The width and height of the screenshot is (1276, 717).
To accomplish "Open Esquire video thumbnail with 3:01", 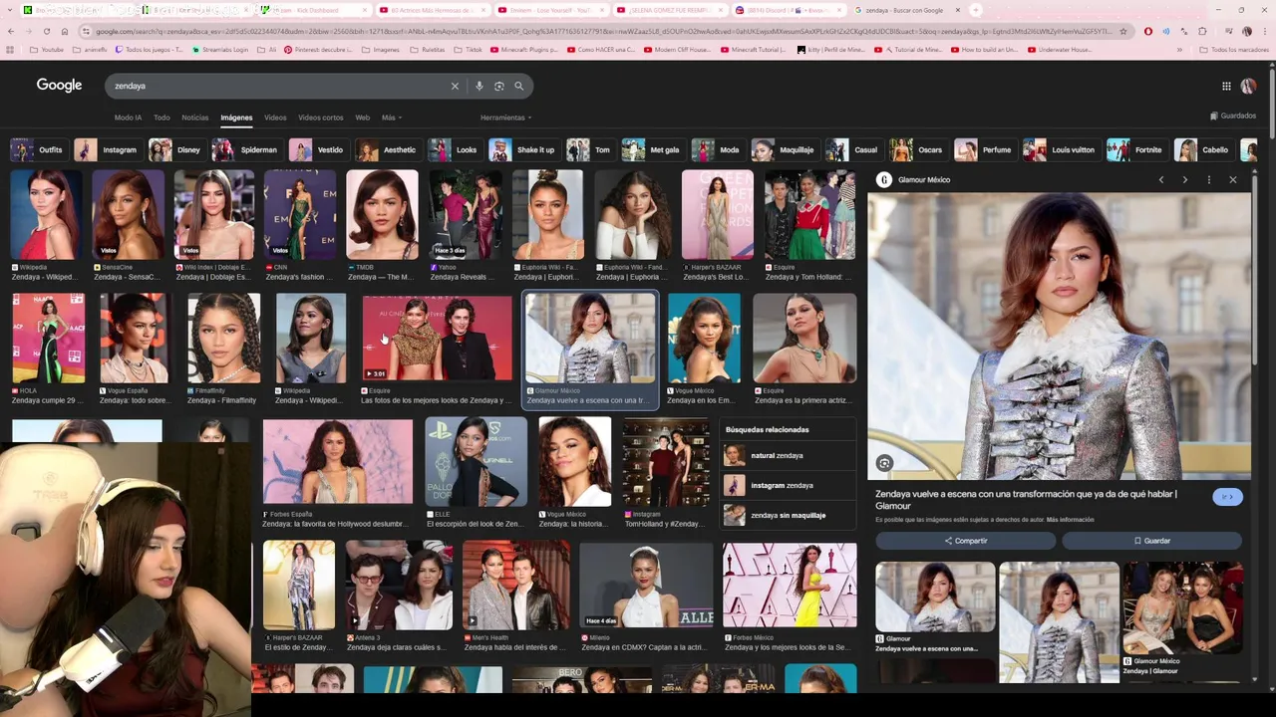I will [x=437, y=338].
